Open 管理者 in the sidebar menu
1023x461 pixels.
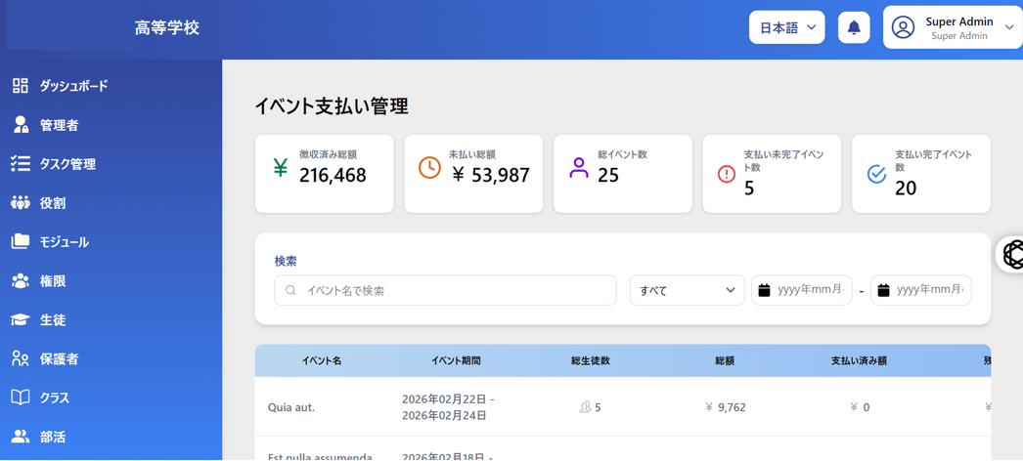click(59, 125)
